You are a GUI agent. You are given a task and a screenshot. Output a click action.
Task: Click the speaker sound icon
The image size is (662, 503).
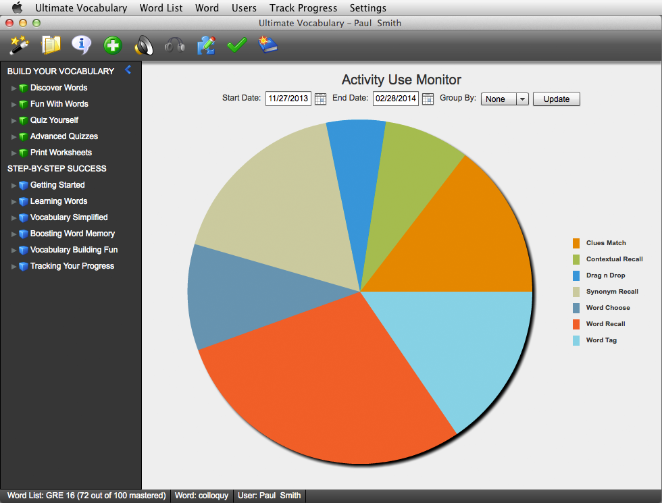click(144, 45)
